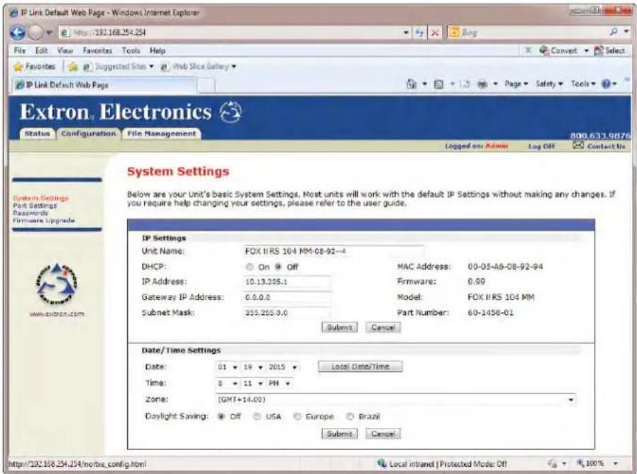Open the Safety dropdown menu

pos(549,84)
